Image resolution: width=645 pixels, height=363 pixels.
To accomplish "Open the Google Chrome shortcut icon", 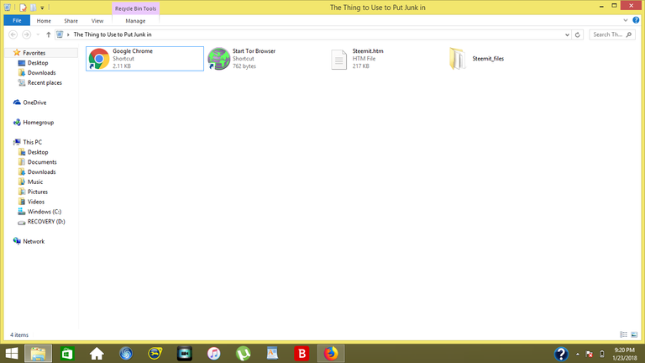I will (x=99, y=59).
